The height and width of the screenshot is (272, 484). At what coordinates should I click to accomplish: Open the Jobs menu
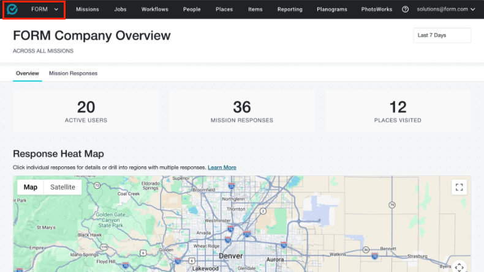coord(120,9)
